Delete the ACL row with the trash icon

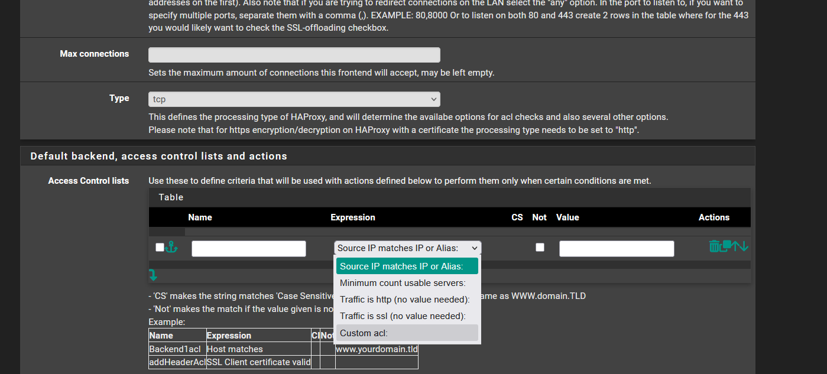[715, 246]
